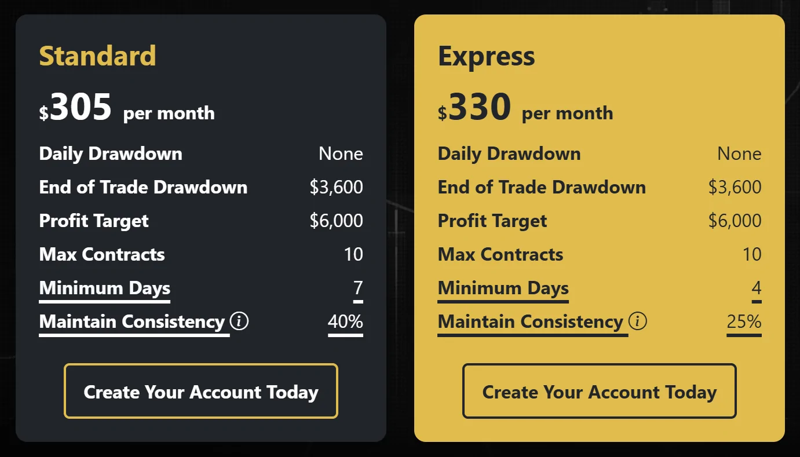Select Maintain Consistency label in Standard plan
The image size is (800, 457).
[131, 321]
